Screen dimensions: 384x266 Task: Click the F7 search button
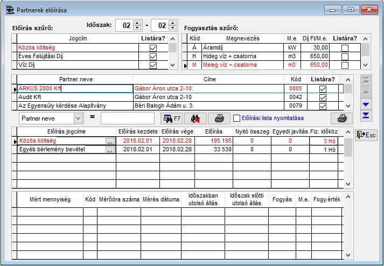click(x=171, y=118)
